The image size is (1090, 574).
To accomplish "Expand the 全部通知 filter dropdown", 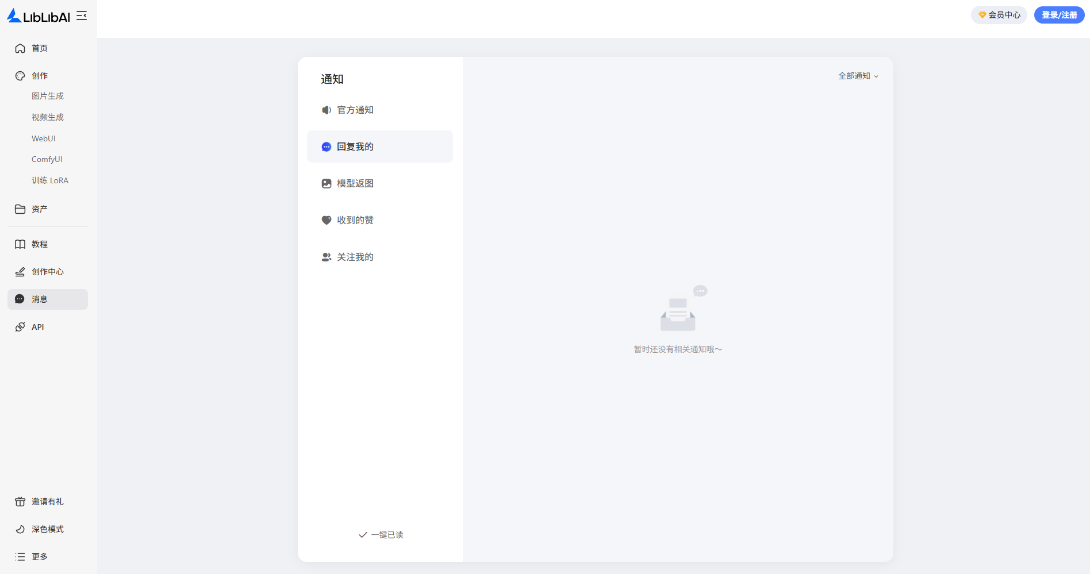I will pos(858,76).
